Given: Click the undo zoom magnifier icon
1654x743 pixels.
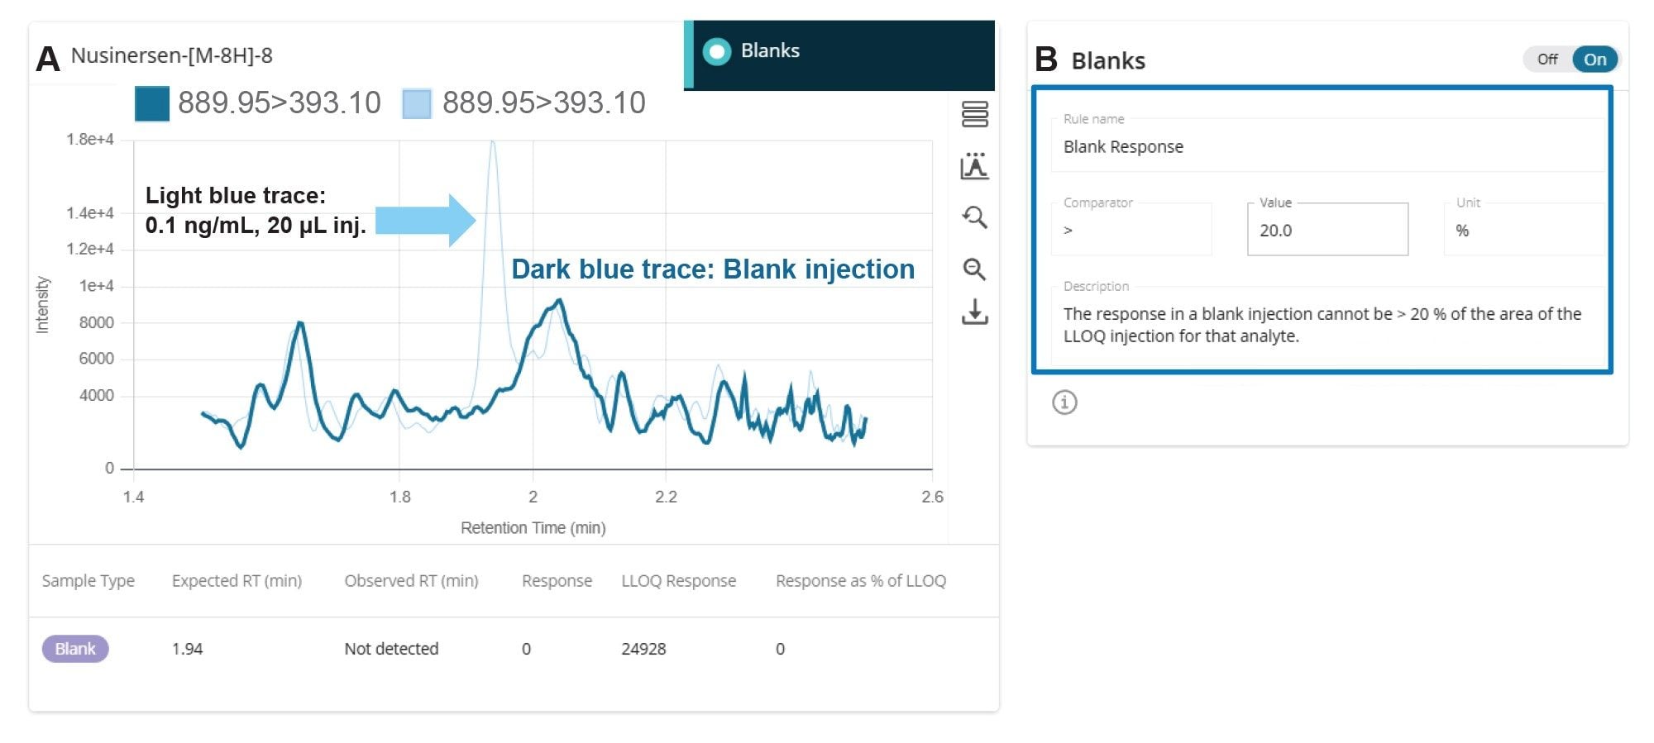Looking at the screenshot, I should 976,218.
